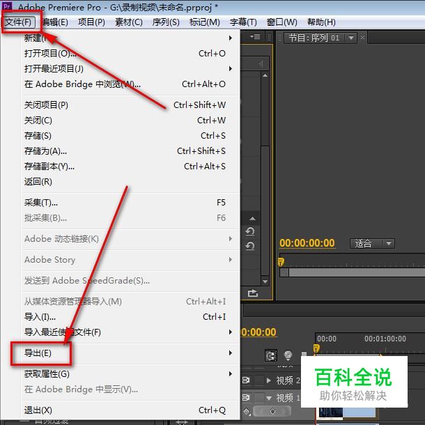Click the timeline playhead marker
This screenshot has height=425, width=425.
(316, 348)
